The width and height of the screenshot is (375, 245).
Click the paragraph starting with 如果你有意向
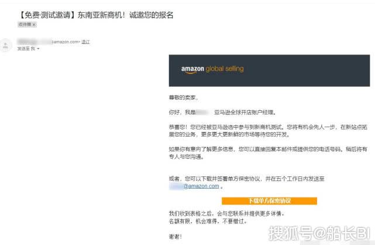click(269, 153)
